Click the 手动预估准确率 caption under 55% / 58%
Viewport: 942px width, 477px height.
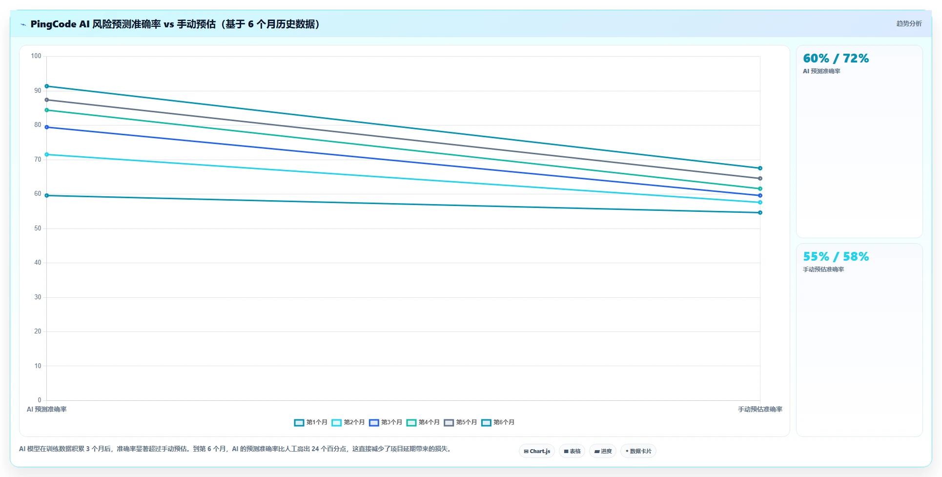[x=823, y=270]
